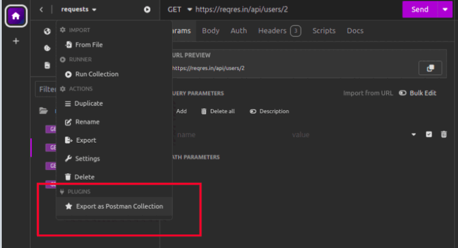Screen dimensions: 458x248
Task: Open the globe environment icon in sidebar
Action: (47, 32)
